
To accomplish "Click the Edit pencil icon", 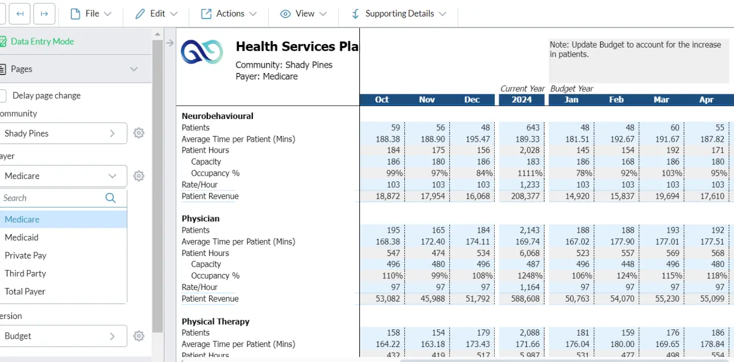I will pos(140,14).
